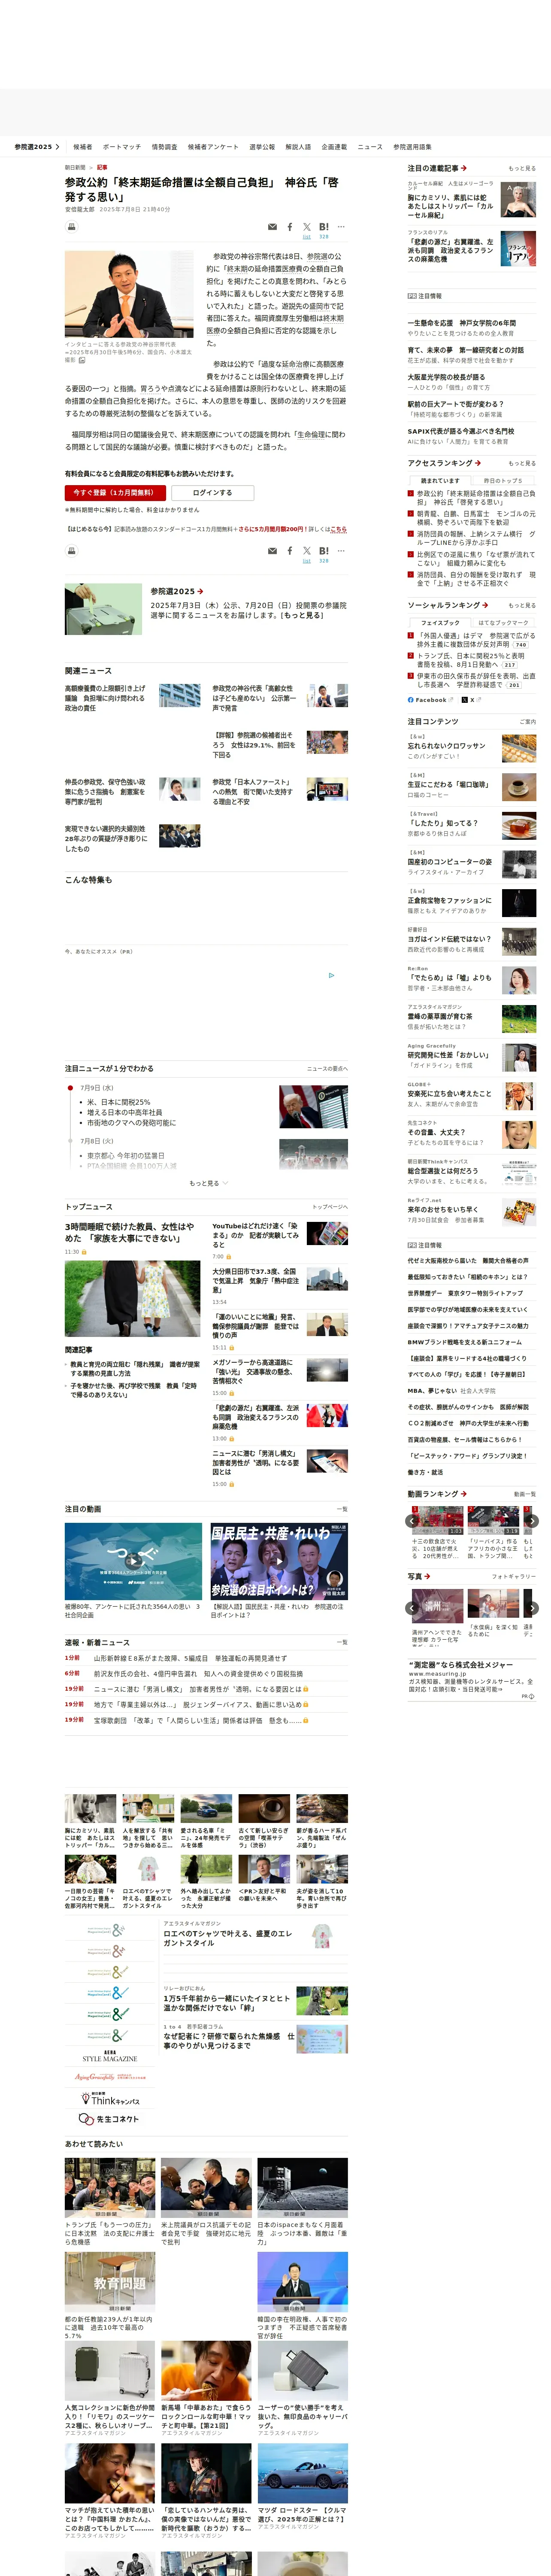Play the 被爆80年 survey video
551x2576 pixels.
point(133,1561)
